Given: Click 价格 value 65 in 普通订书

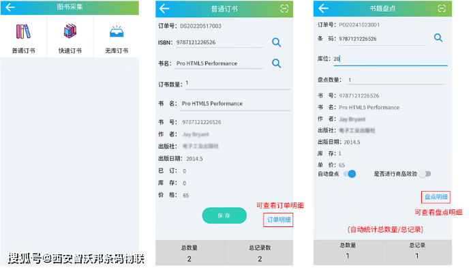Looking at the screenshot, I should pyautogui.click(x=185, y=196).
